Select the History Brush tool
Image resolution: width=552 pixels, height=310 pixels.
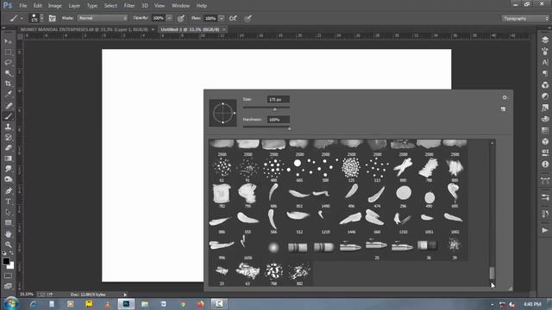[8, 137]
